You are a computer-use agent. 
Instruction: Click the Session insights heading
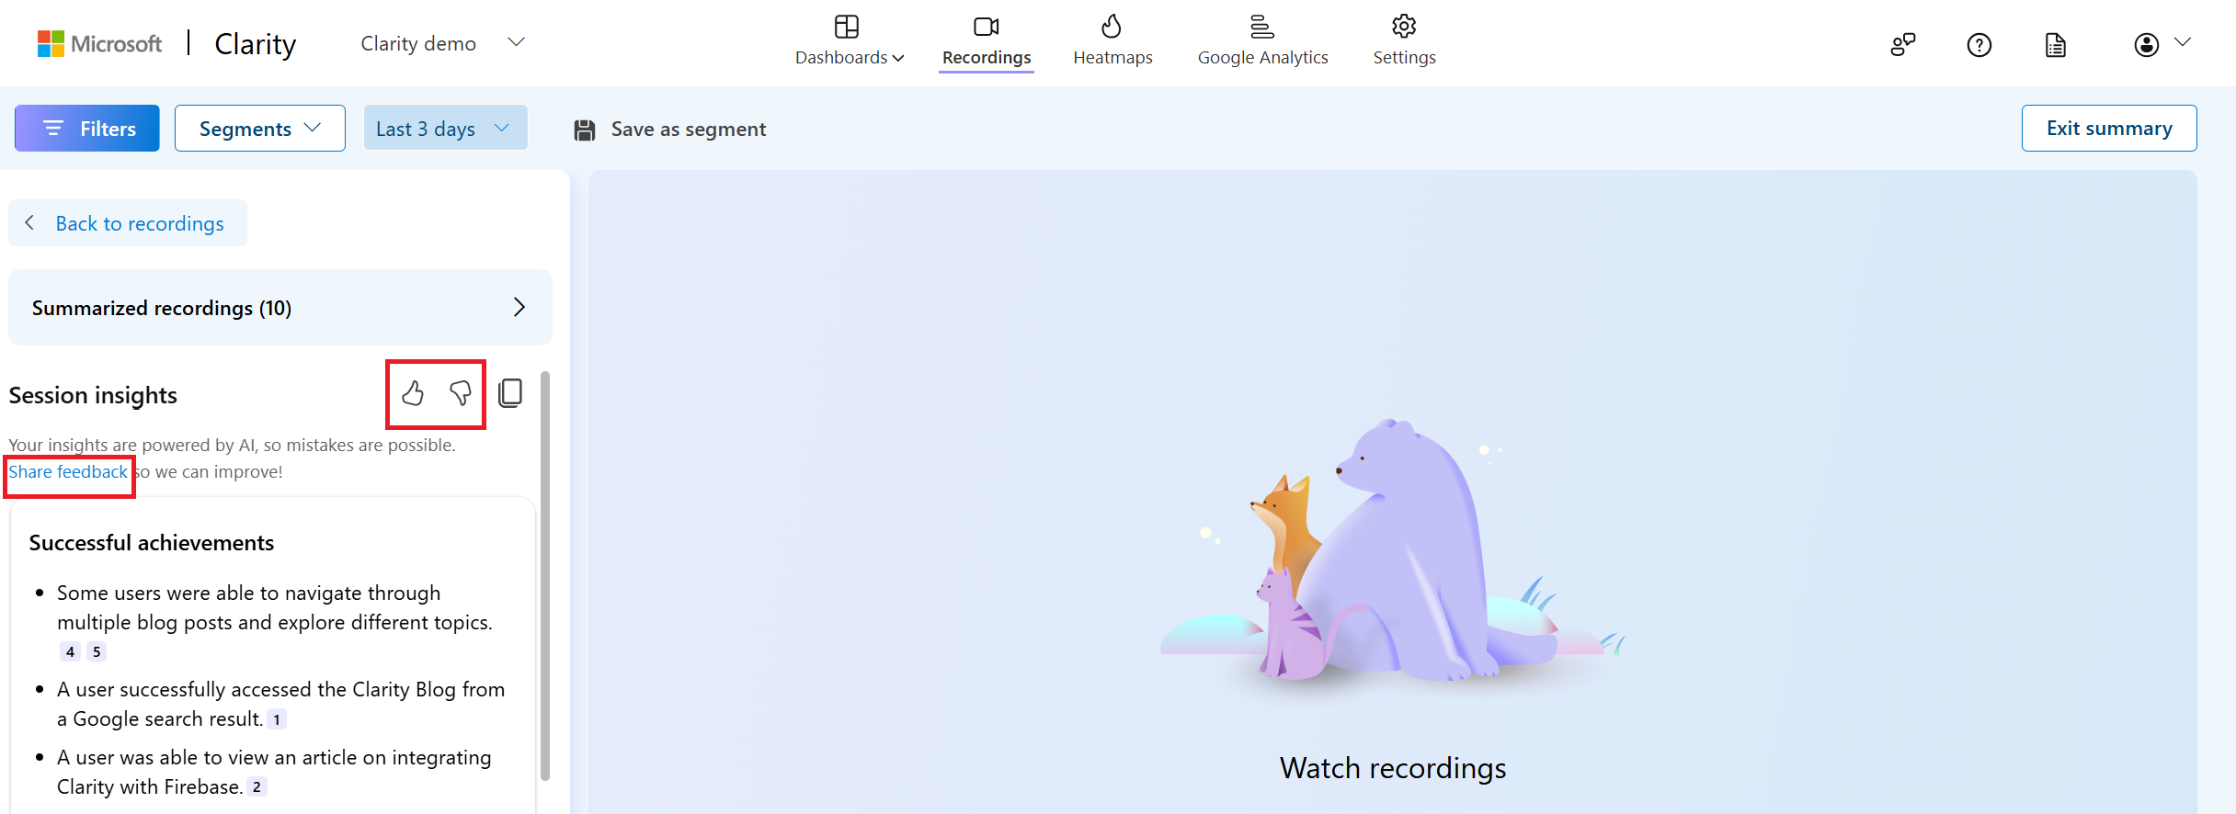click(93, 395)
